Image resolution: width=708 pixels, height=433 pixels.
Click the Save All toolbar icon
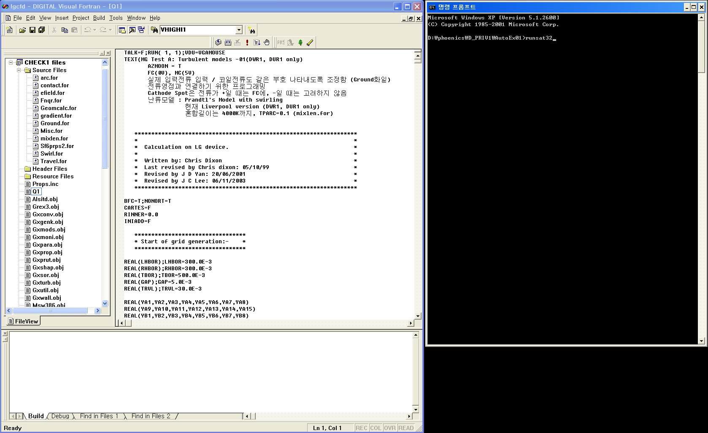tap(41, 30)
